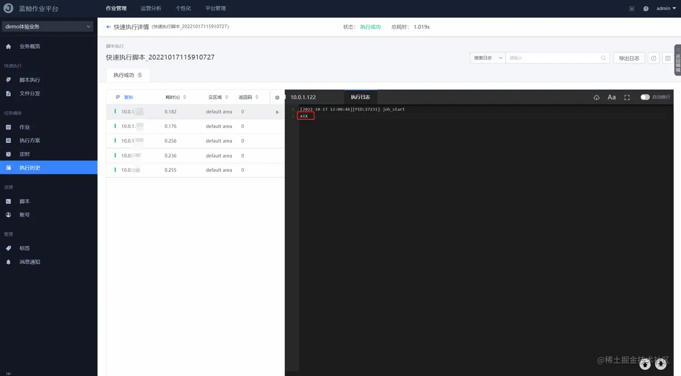Click the 导出日志 export button
The height and width of the screenshot is (376, 681).
point(629,58)
